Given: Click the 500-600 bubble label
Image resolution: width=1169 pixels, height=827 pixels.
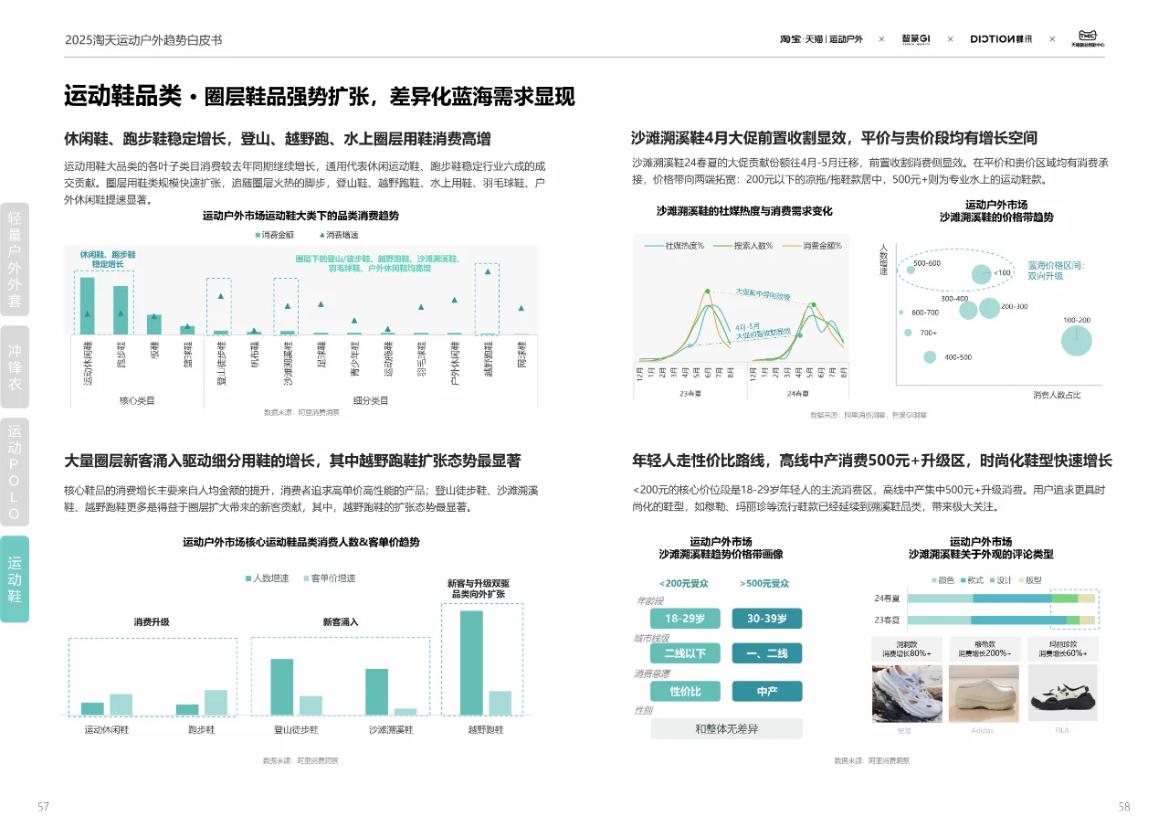Looking at the screenshot, I should [927, 263].
